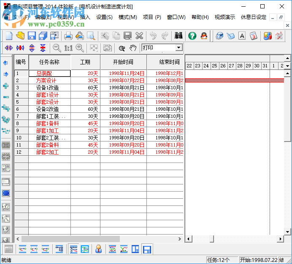Select the hand pan tool

[133, 48]
